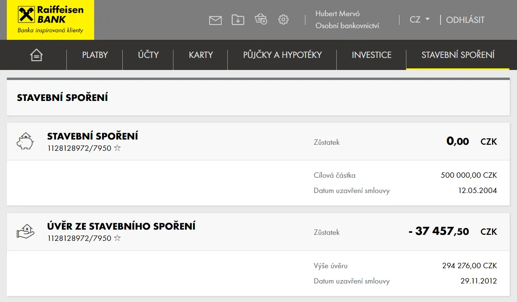Click the piggy bank savings icon
The image size is (517, 302).
tap(25, 142)
